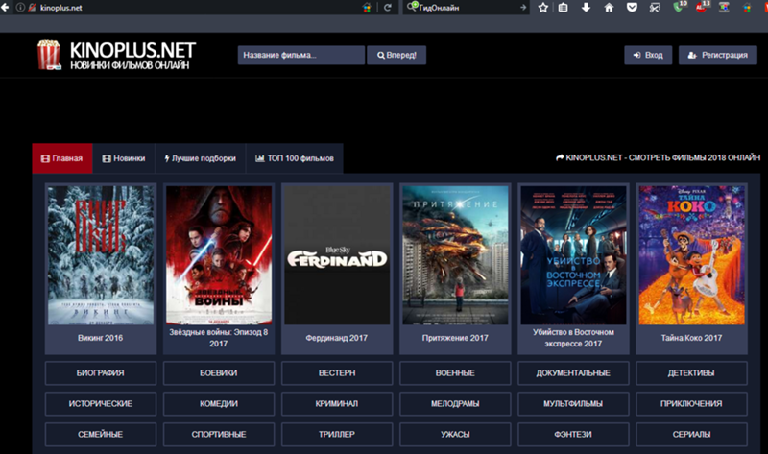The width and height of the screenshot is (768, 454).
Task: Click the Pocket save icon
Action: point(632,8)
